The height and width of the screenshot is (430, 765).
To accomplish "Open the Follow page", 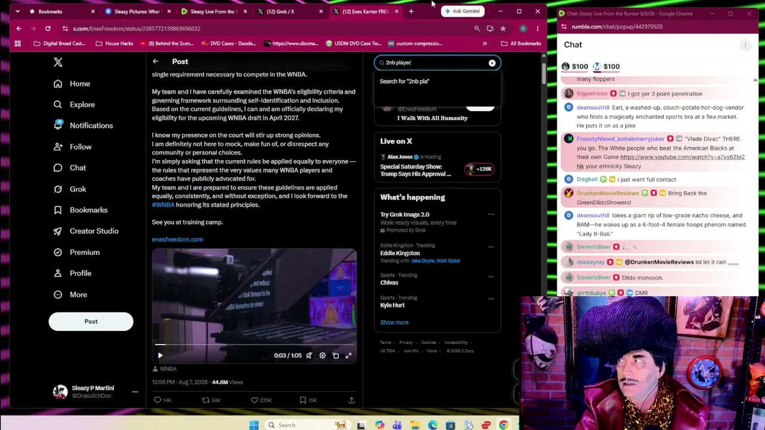I will [72, 146].
